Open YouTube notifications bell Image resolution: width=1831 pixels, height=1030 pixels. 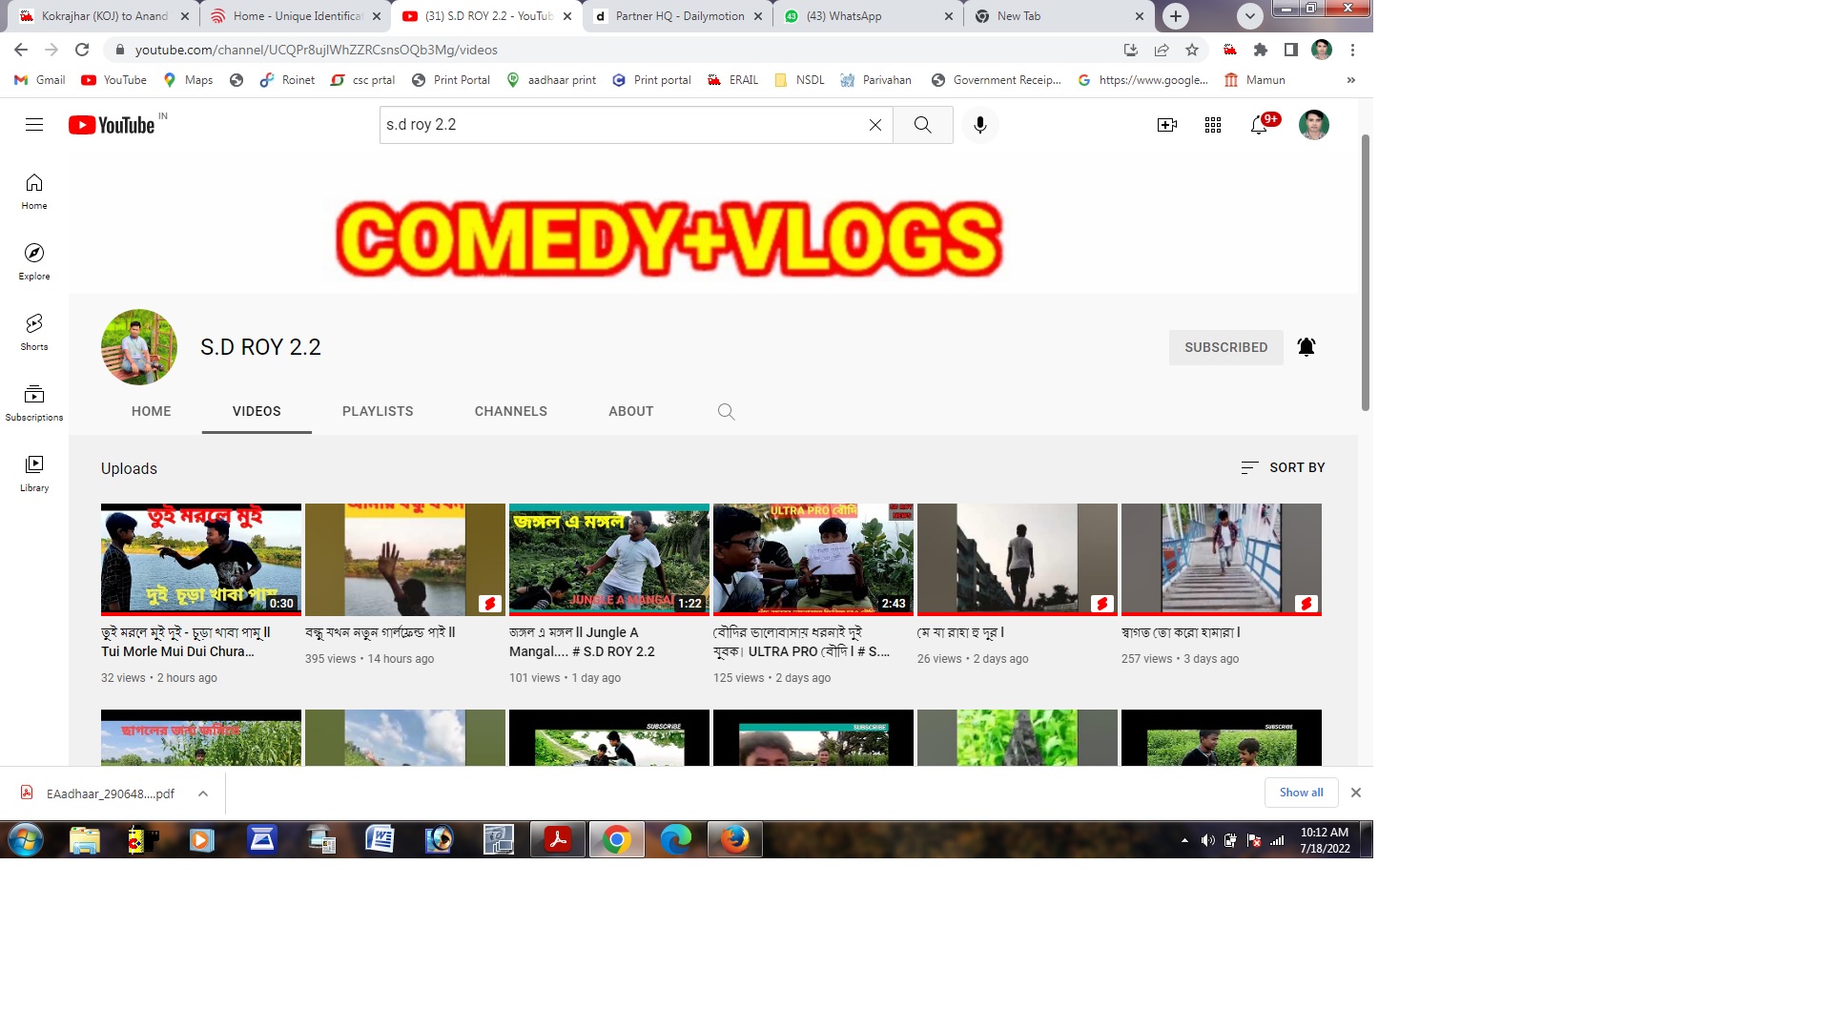point(1259,125)
